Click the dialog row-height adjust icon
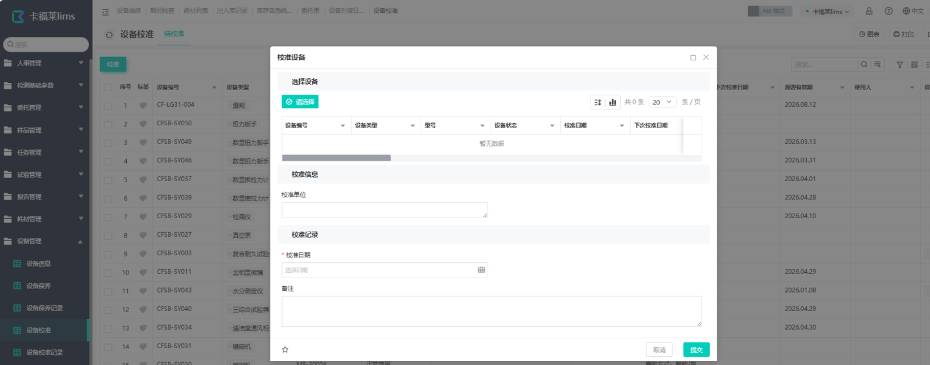The height and width of the screenshot is (365, 930). (x=598, y=102)
